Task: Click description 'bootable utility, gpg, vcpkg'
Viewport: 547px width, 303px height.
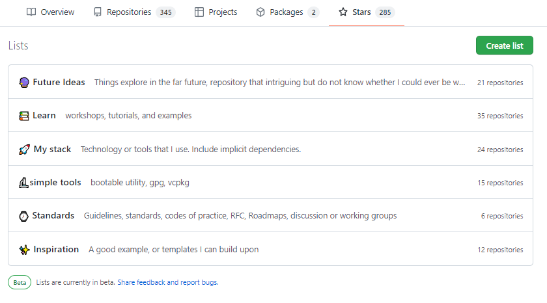Action: (x=140, y=183)
